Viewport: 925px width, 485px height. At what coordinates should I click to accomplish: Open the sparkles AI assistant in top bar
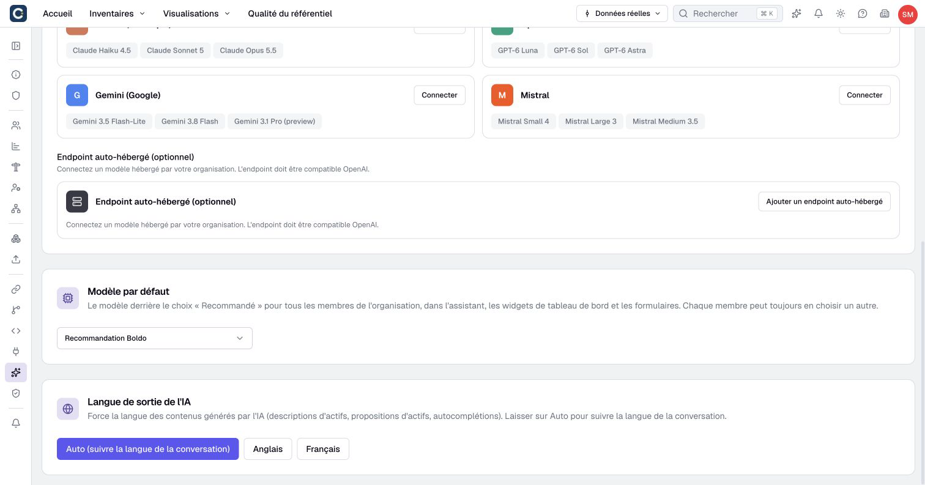(x=797, y=13)
